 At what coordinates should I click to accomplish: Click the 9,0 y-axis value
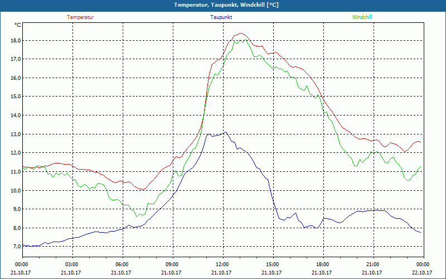click(x=17, y=209)
